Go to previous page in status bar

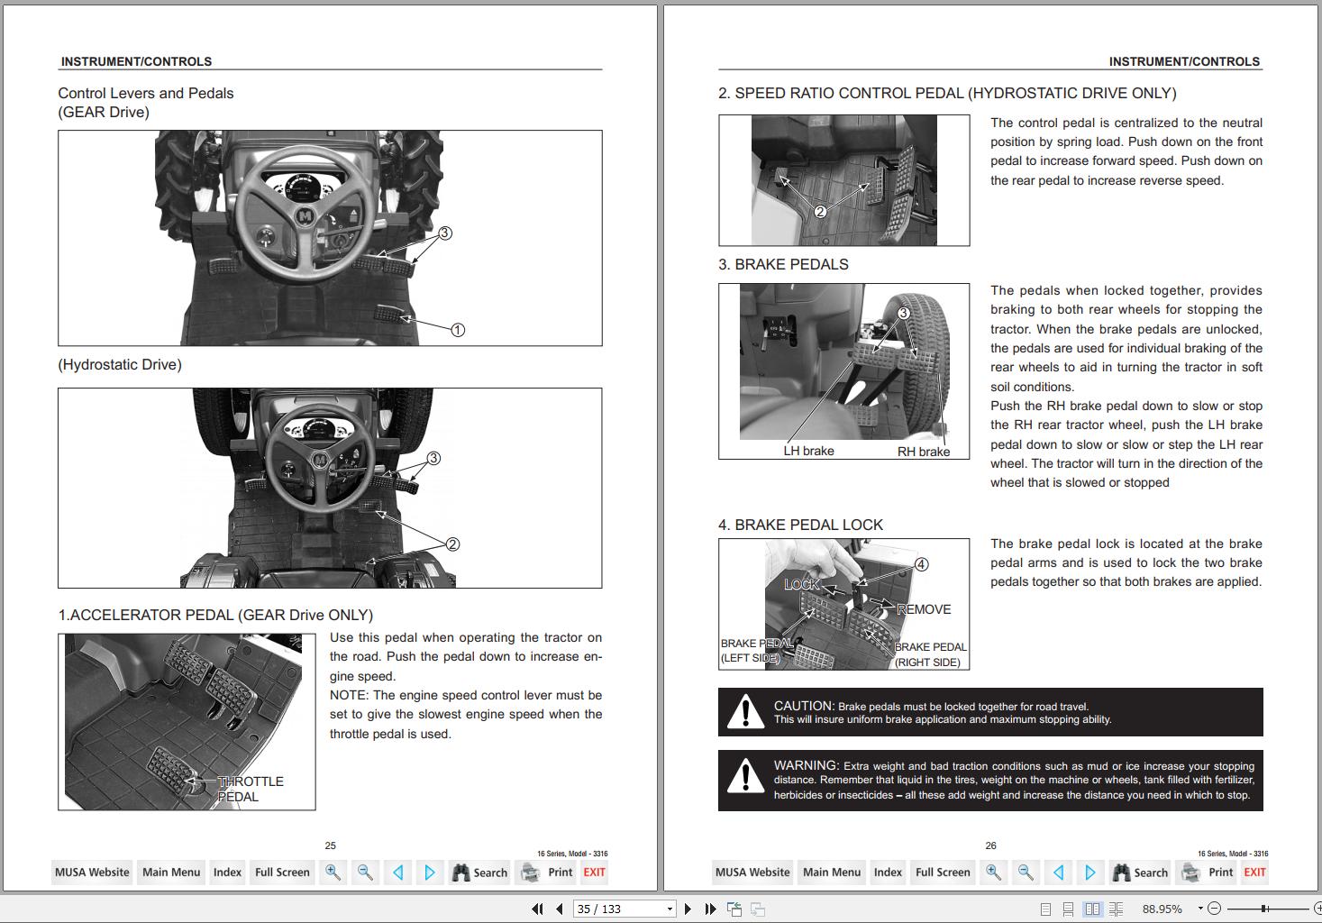[560, 909]
